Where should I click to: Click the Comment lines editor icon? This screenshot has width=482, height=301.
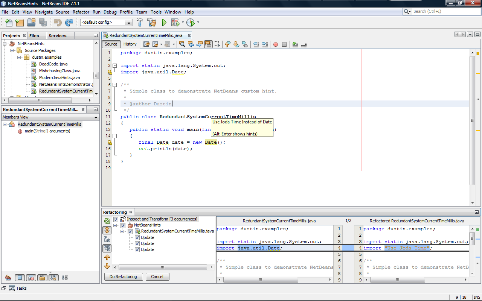(x=295, y=44)
